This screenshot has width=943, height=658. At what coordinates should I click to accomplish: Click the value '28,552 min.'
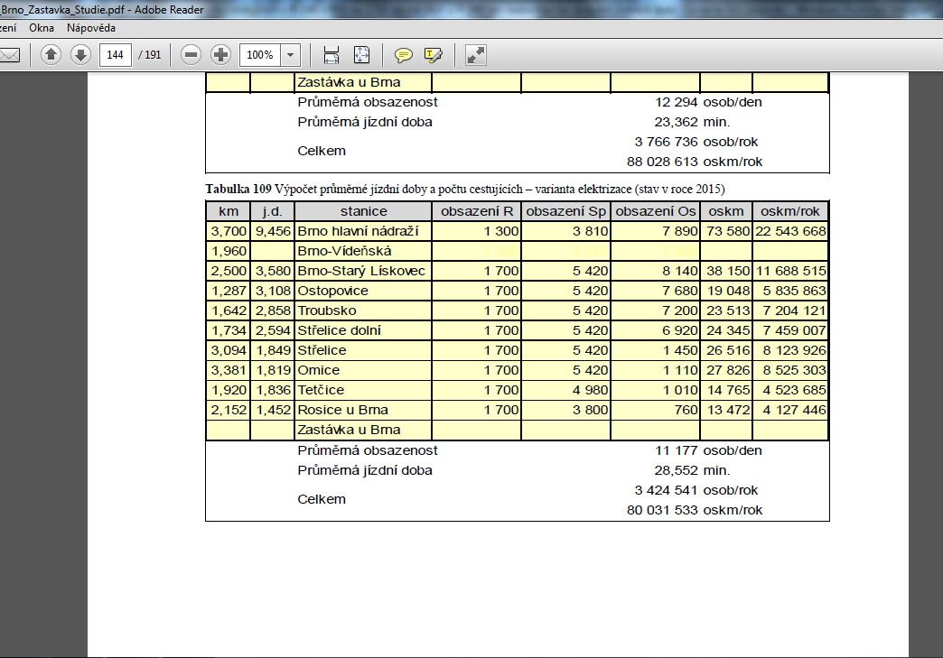[x=692, y=470]
